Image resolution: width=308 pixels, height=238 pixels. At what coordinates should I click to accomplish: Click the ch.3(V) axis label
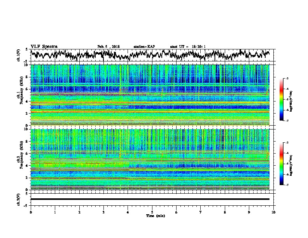[19, 199]
